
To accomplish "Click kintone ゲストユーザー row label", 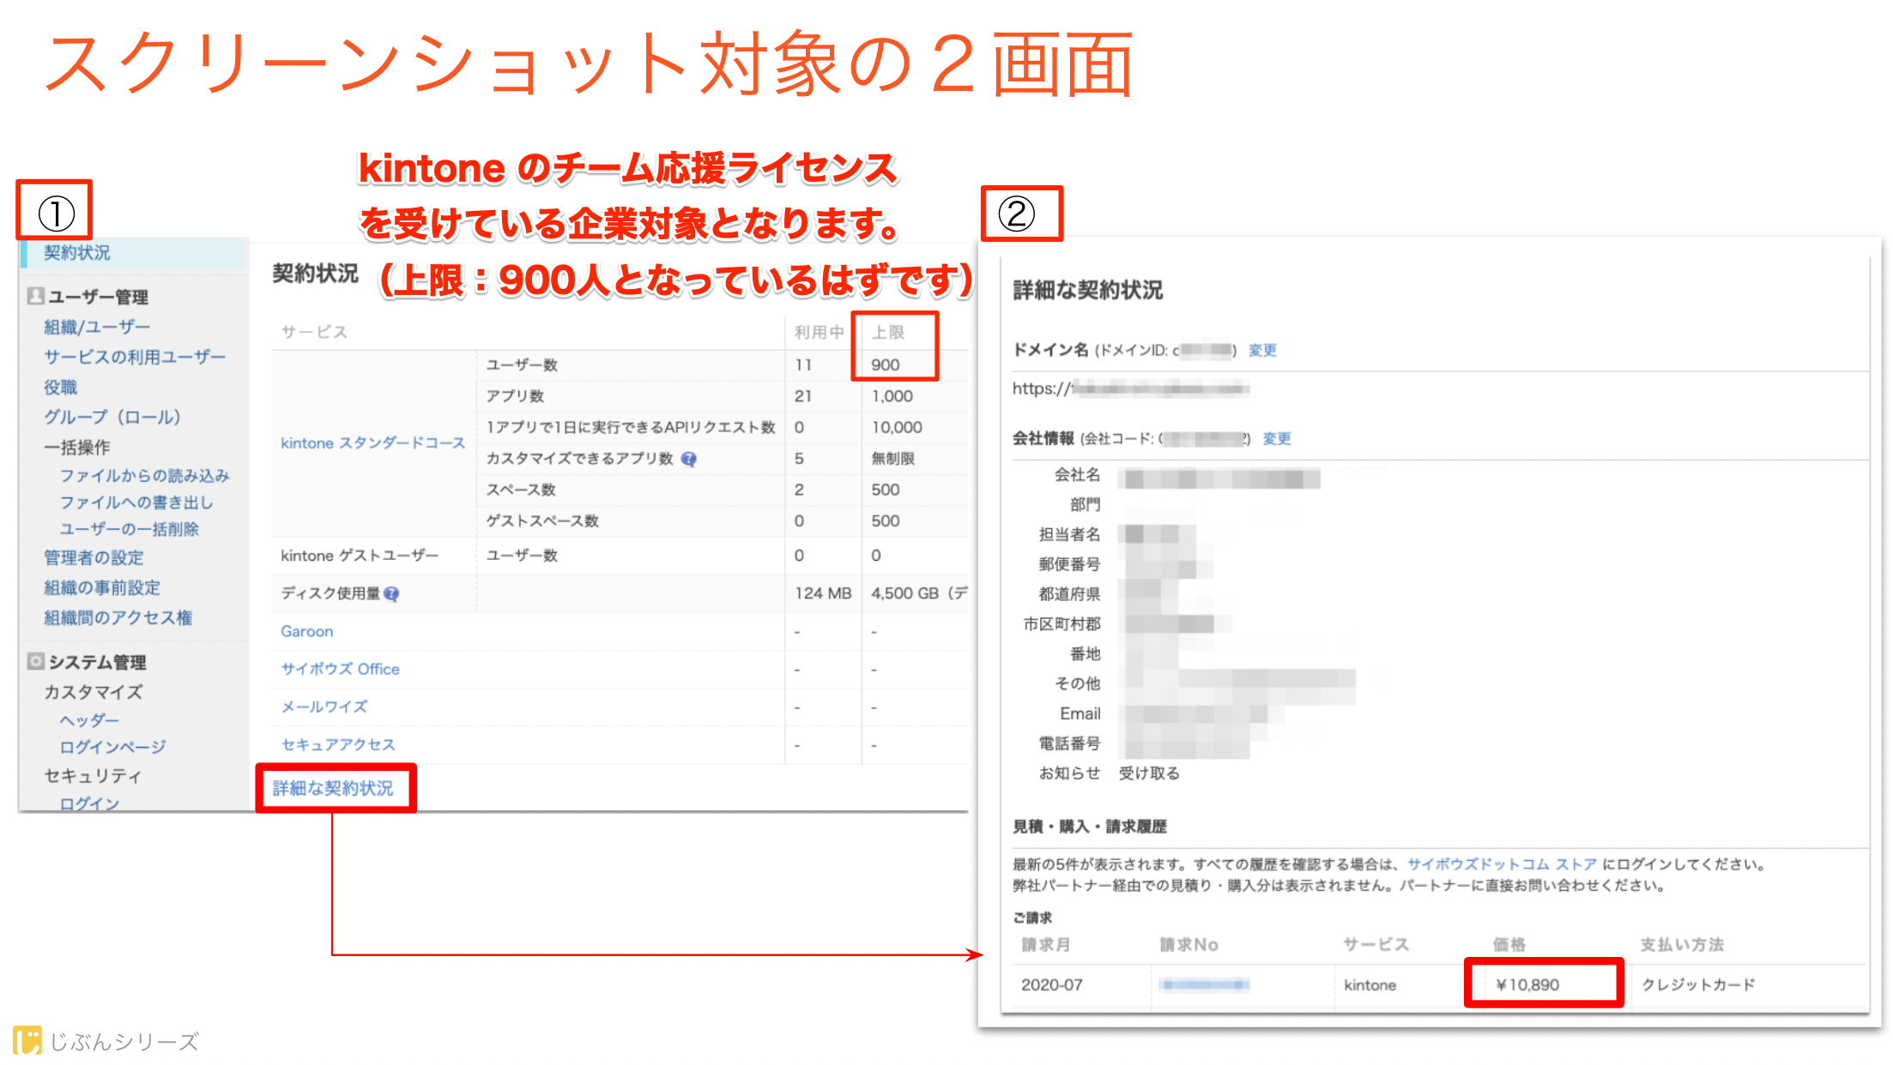I will pos(360,556).
